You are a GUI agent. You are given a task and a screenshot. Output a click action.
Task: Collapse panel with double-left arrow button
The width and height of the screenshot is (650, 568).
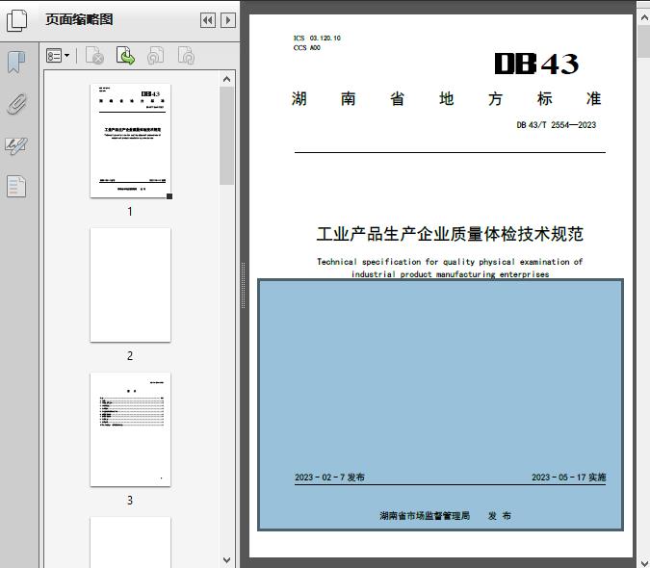tap(208, 20)
